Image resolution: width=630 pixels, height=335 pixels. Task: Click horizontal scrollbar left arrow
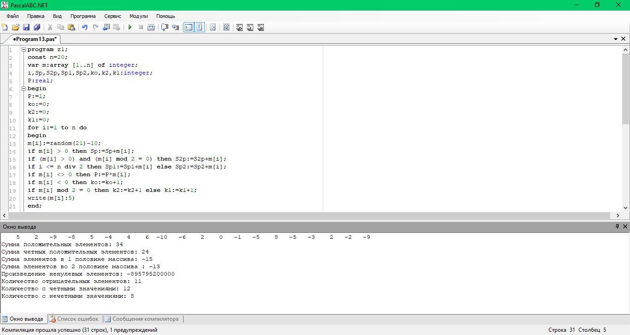point(4,215)
